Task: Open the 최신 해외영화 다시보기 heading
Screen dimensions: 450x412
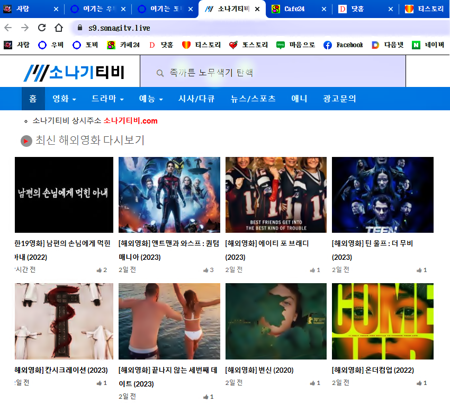Action: [x=90, y=141]
